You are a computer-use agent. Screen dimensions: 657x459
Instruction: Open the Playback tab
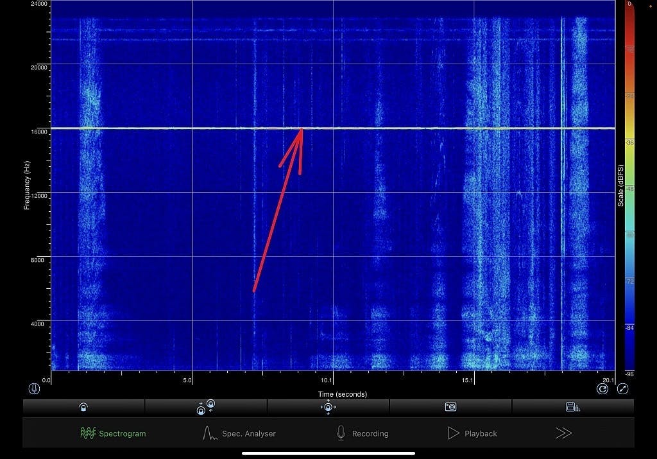[472, 433]
